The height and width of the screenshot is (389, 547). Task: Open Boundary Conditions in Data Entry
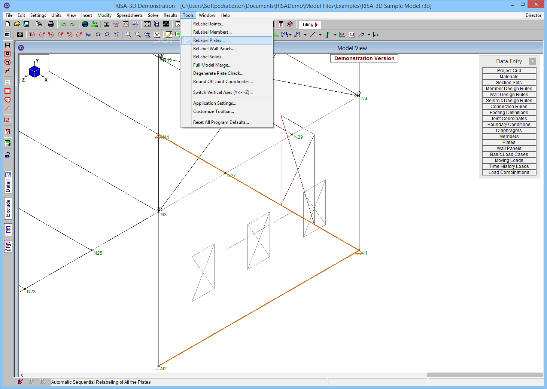point(509,124)
